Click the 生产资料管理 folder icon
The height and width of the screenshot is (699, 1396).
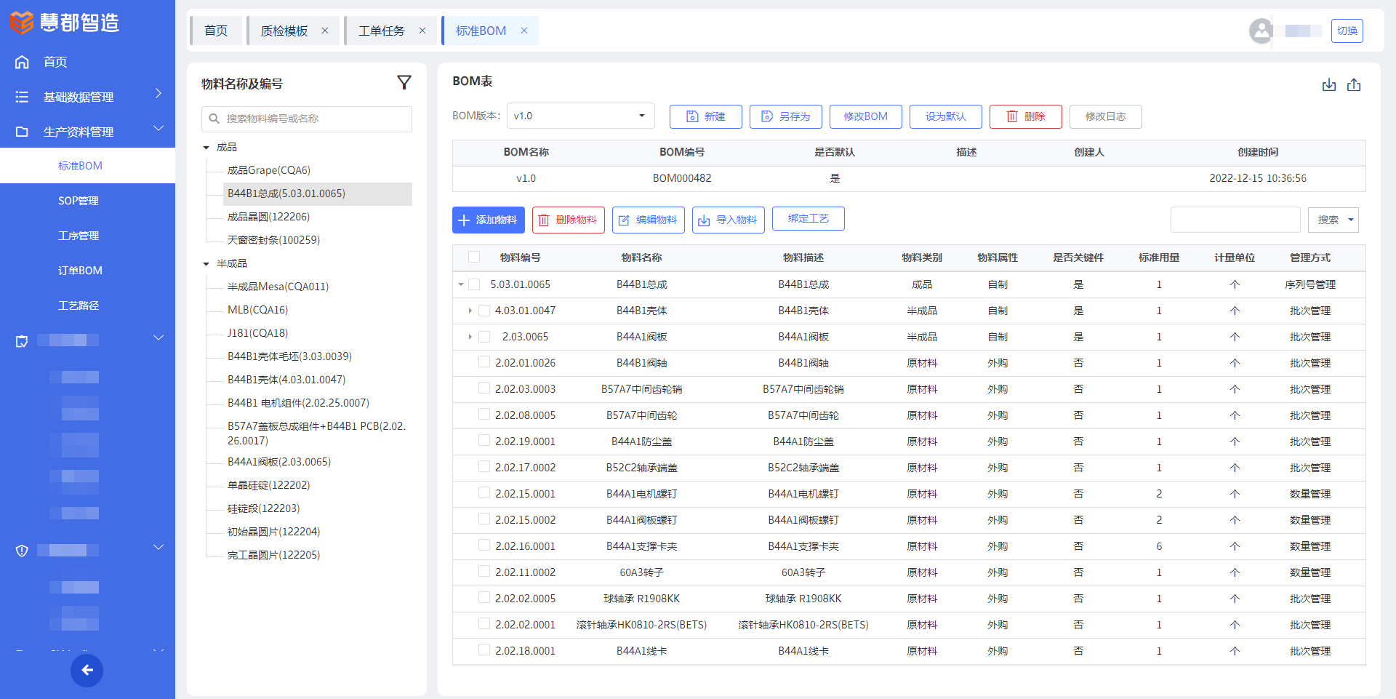22,132
